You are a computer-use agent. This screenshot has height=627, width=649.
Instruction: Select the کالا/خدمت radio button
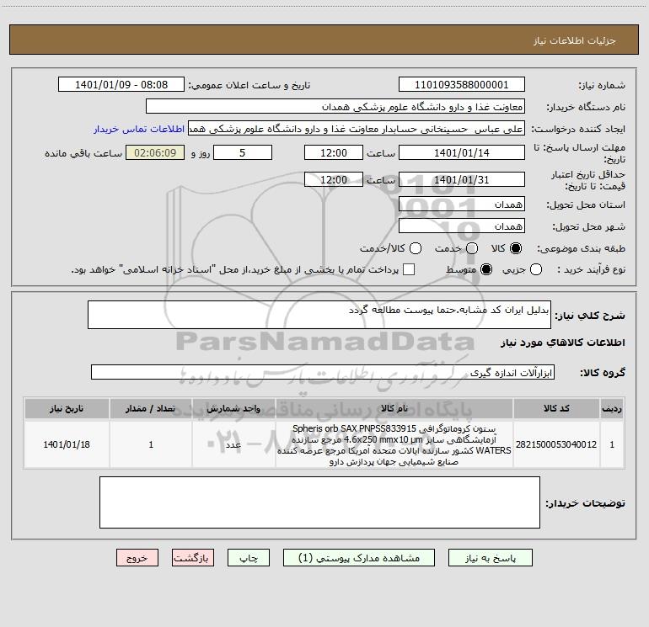click(416, 248)
